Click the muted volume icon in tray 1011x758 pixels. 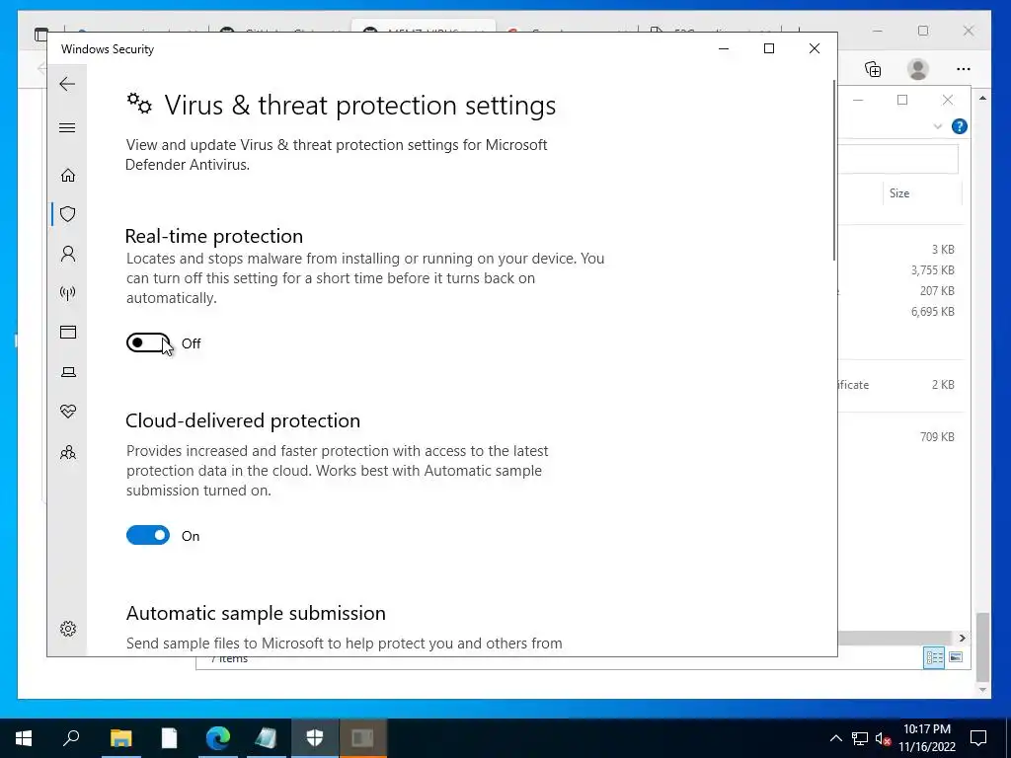pos(883,738)
